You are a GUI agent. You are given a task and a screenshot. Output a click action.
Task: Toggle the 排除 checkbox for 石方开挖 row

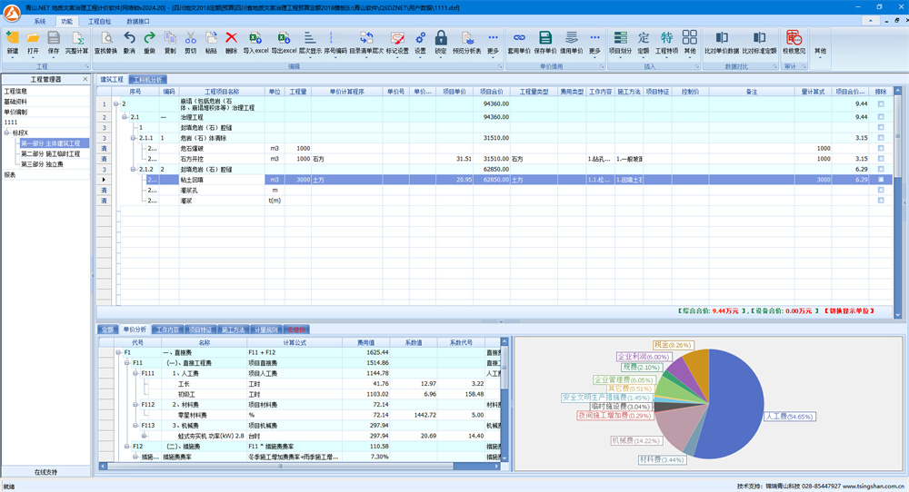880,159
